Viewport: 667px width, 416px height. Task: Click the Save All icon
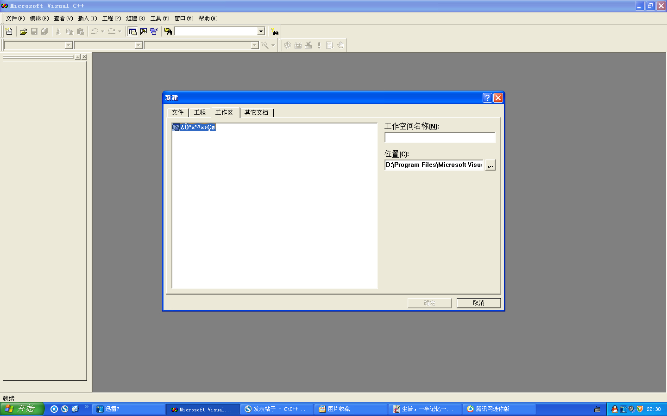(44, 31)
